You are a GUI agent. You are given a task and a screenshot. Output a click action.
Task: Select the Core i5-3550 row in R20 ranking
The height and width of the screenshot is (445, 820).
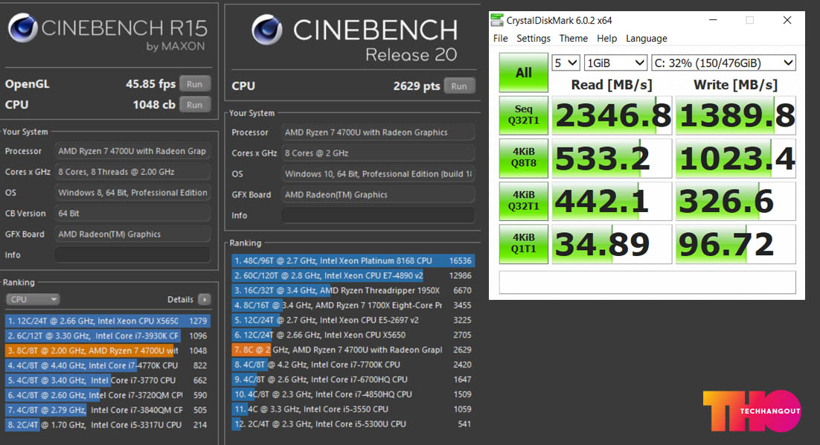click(353, 409)
